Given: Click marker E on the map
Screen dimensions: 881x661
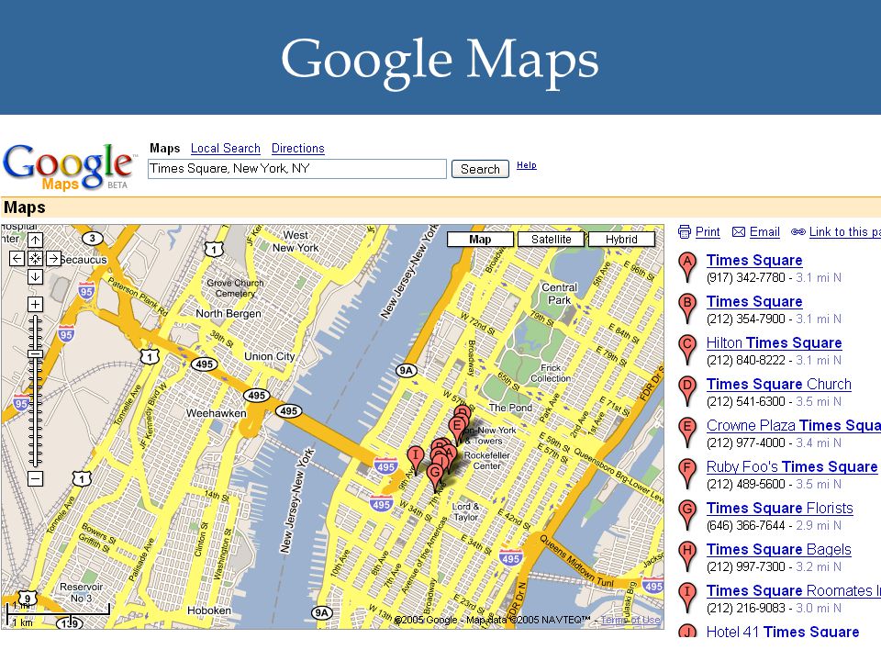Looking at the screenshot, I should click(457, 427).
